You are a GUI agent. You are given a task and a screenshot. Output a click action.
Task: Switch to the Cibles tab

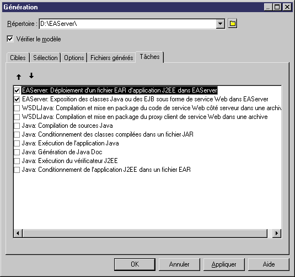(18, 58)
